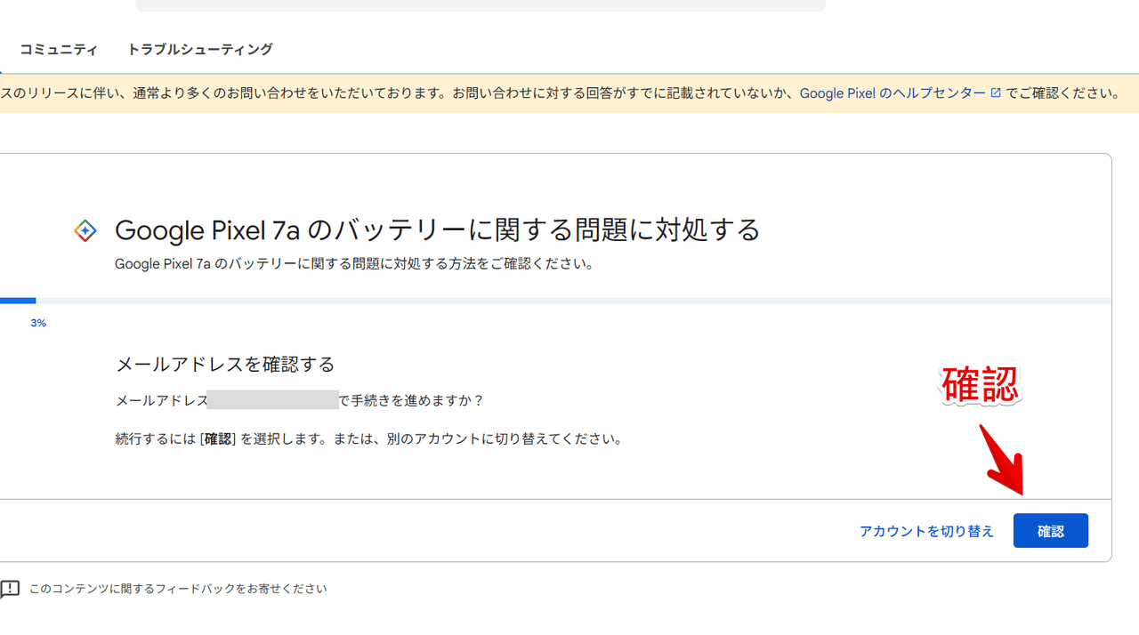Click the blue progress bar
The width and height of the screenshot is (1139, 635).
18,301
